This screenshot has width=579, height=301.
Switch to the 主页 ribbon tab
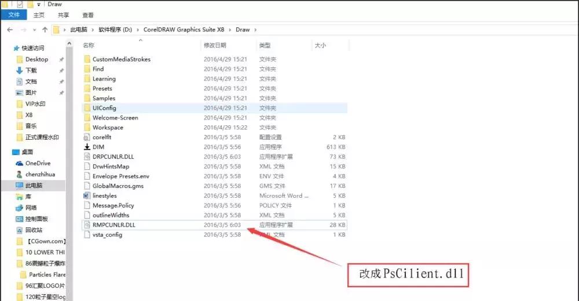click(39, 15)
